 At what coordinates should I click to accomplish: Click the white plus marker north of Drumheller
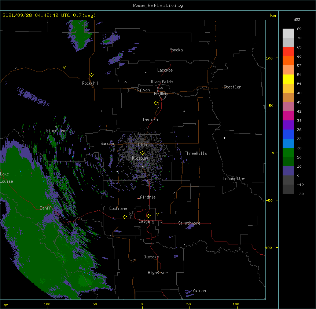224,138
